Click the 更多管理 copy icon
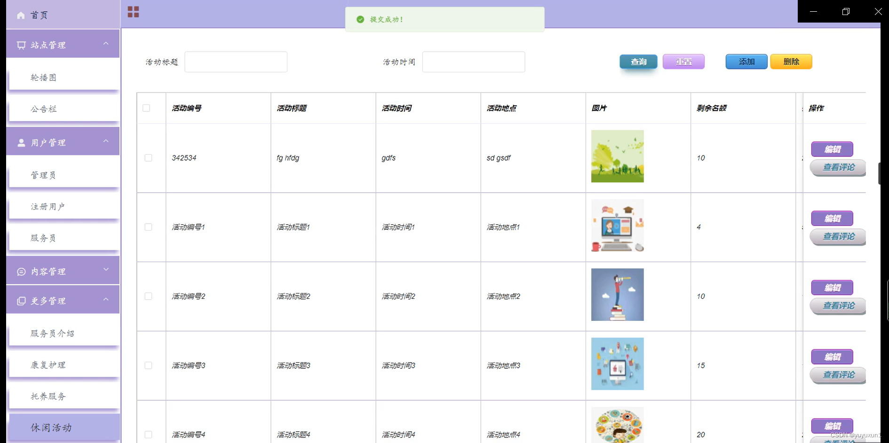The height and width of the screenshot is (443, 889). coord(21,301)
